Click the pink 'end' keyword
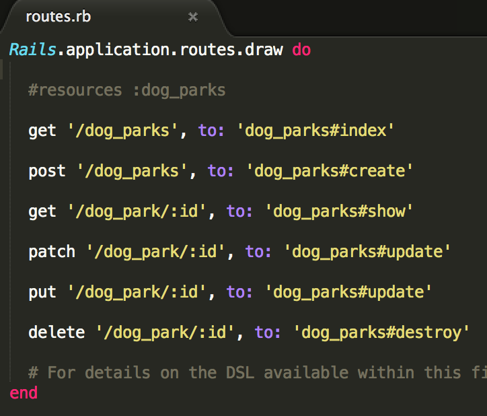Screen dimensions: 487x416 pyautogui.click(x=24, y=393)
